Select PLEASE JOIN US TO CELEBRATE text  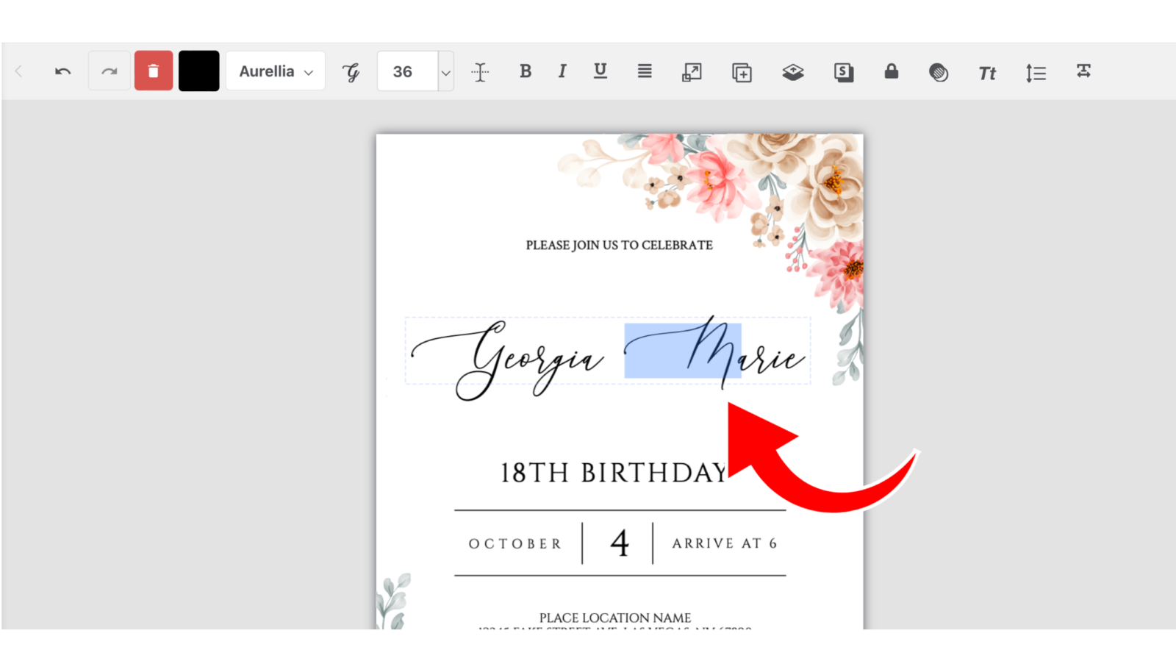[x=619, y=246]
